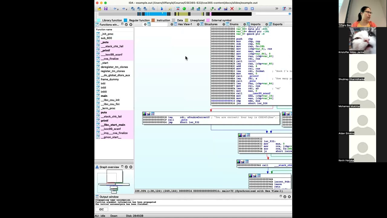
Task: Close the Structures tab
Action: tap(198, 24)
